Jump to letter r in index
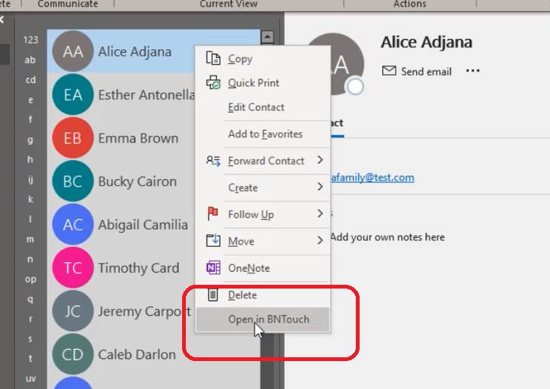Image resolution: width=550 pixels, height=389 pixels. tap(31, 320)
